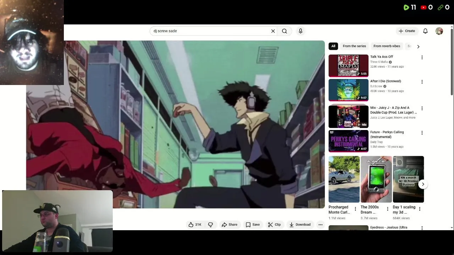
Task: Open the account avatar menu
Action: [x=439, y=31]
